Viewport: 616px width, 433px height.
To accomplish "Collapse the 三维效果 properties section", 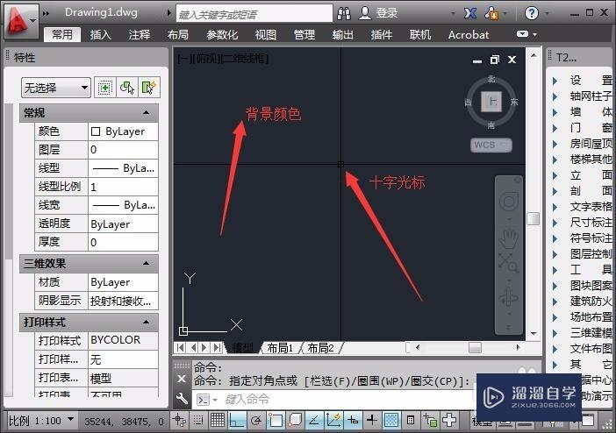I will [x=147, y=263].
